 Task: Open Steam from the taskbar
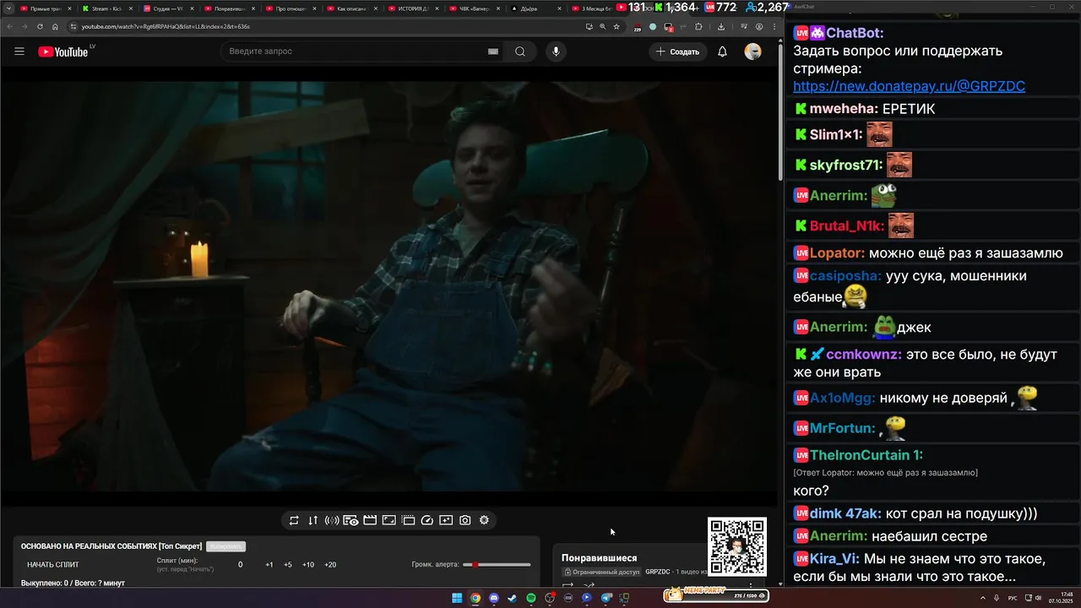[513, 598]
